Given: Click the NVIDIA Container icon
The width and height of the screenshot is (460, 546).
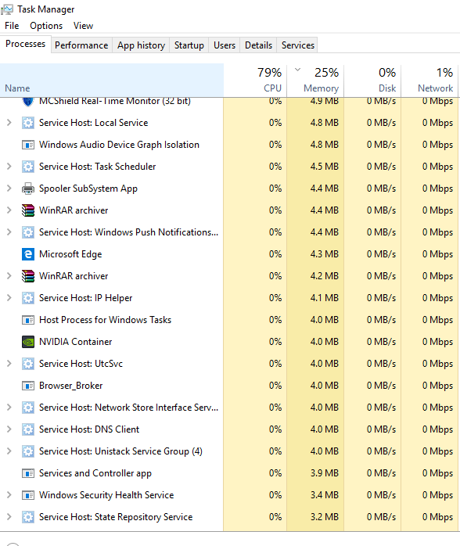Looking at the screenshot, I should point(28,342).
